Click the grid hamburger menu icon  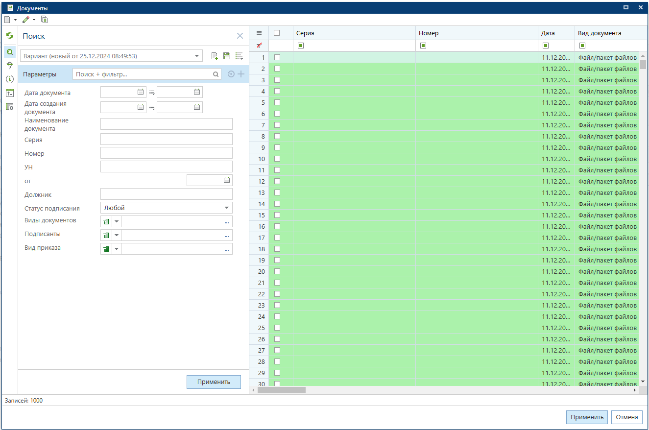coord(259,33)
